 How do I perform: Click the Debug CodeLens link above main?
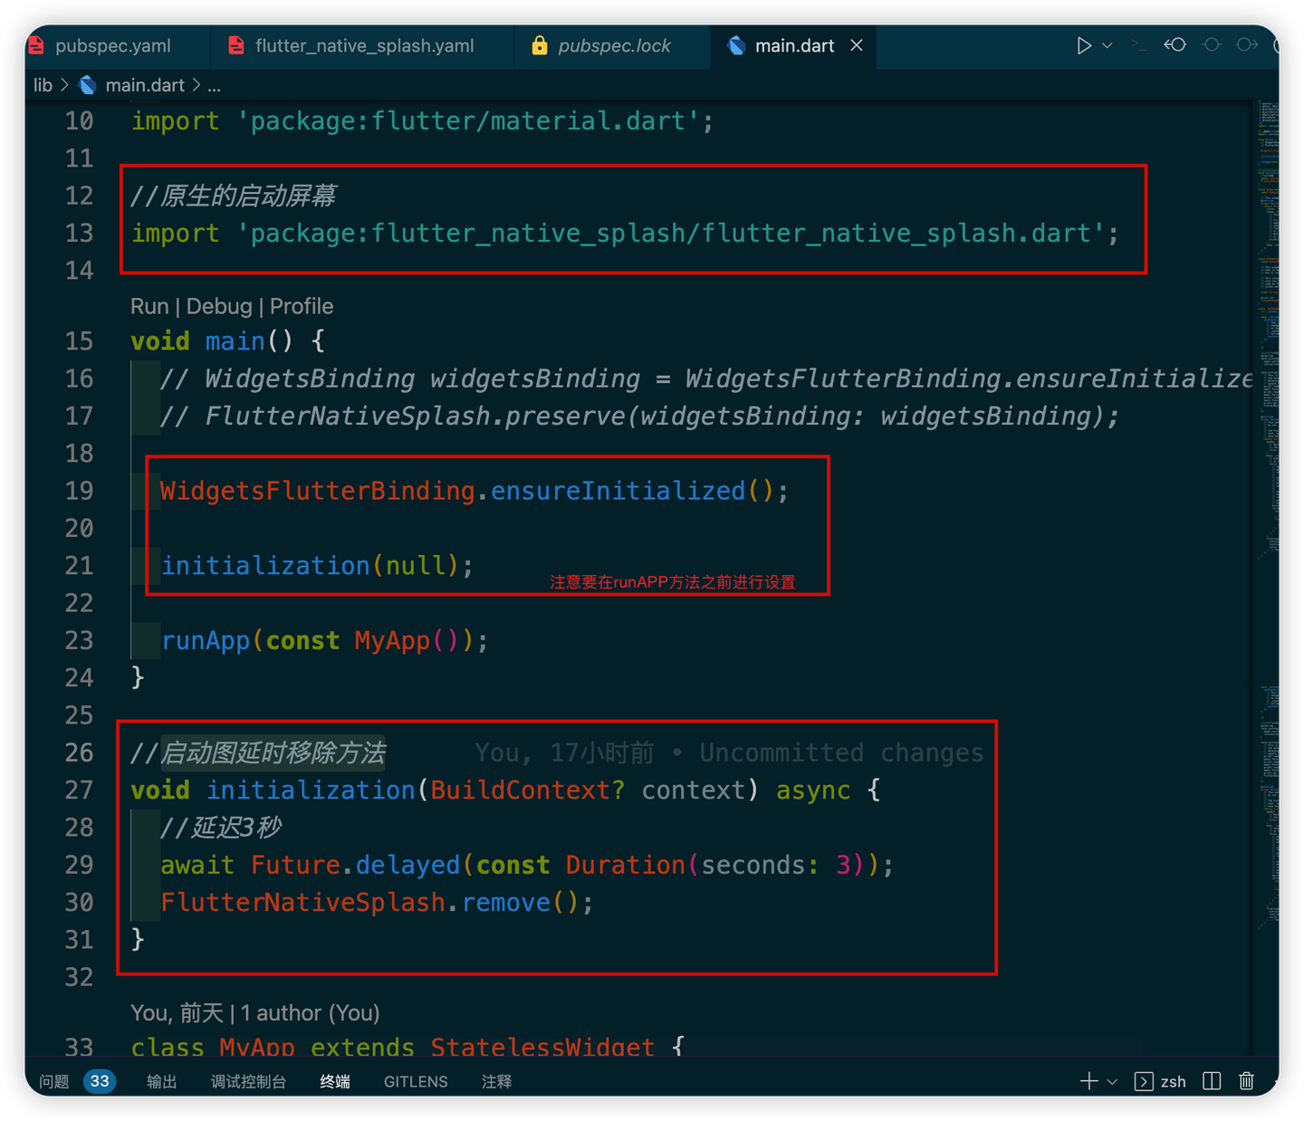point(218,306)
